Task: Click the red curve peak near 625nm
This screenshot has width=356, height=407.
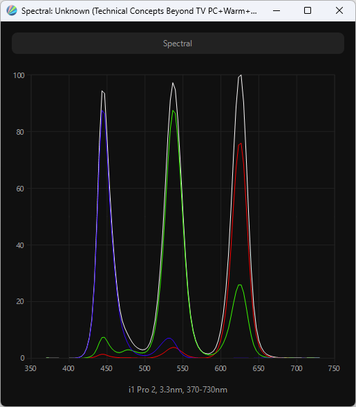Action: click(x=241, y=144)
